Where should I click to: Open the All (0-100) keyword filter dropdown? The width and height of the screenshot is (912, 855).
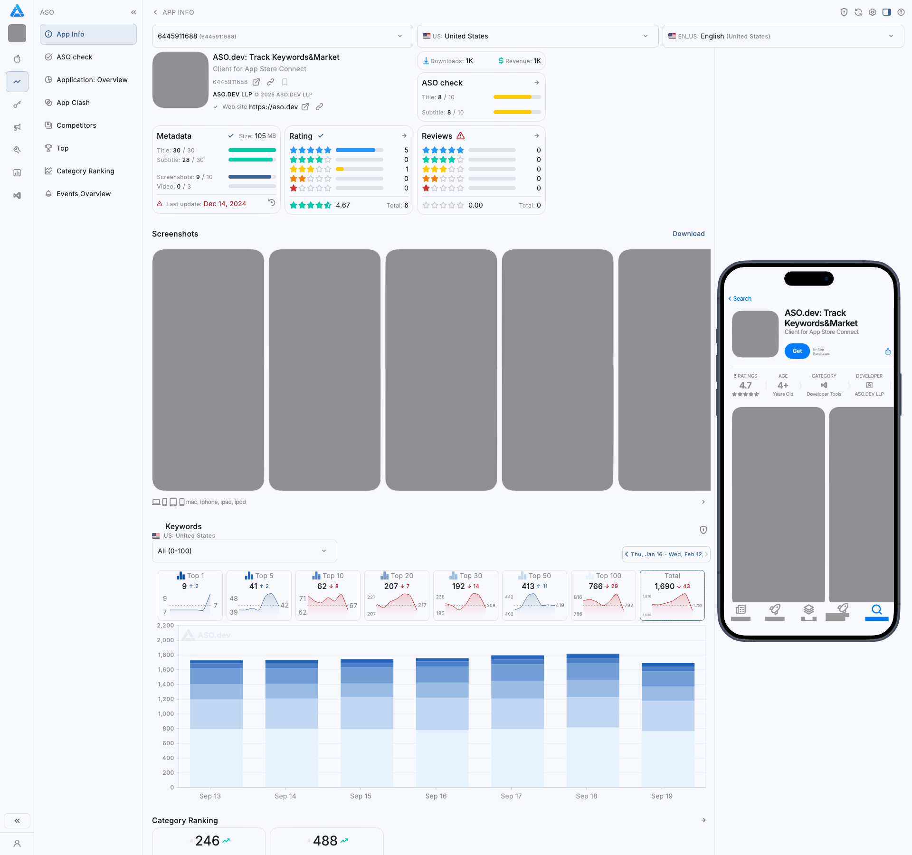coord(244,551)
